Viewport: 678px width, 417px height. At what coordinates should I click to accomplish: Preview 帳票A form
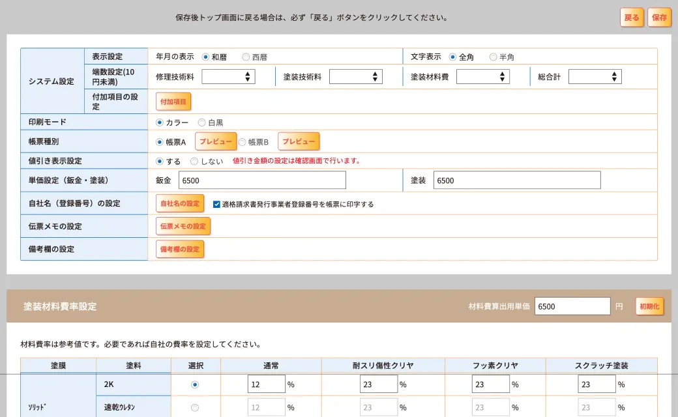coord(216,141)
